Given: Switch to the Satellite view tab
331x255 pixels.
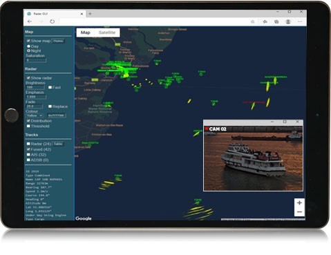Looking at the screenshot, I should [107, 32].
